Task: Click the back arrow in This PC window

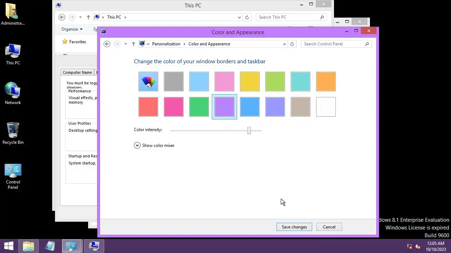Action: [x=62, y=17]
